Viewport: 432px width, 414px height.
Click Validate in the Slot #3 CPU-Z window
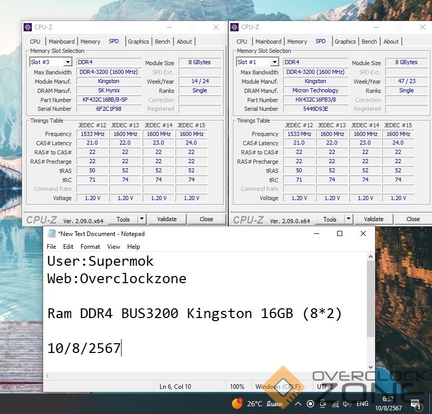coord(167,219)
